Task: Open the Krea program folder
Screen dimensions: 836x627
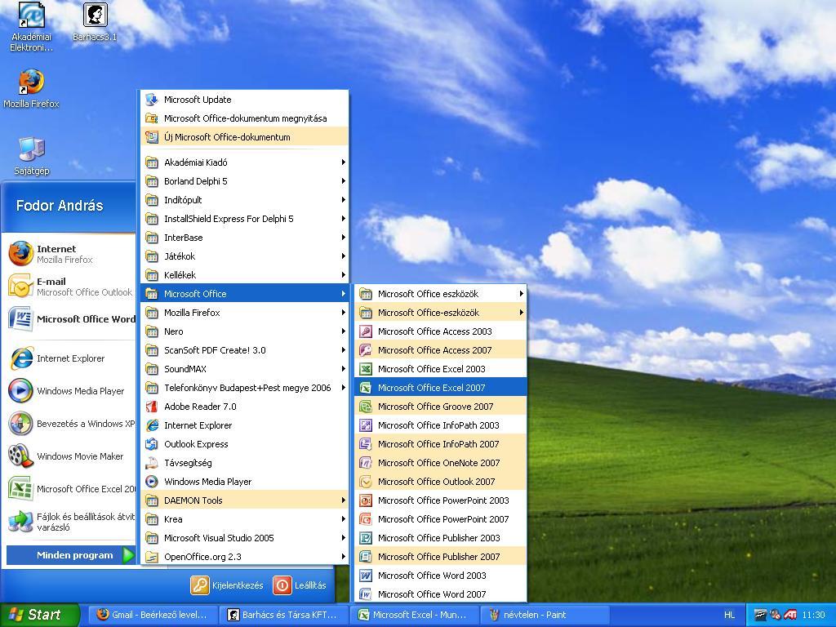Action: pyautogui.click(x=245, y=519)
